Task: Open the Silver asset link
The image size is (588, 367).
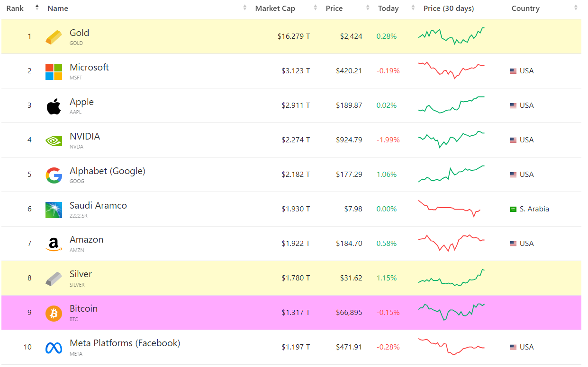Action: pyautogui.click(x=81, y=274)
